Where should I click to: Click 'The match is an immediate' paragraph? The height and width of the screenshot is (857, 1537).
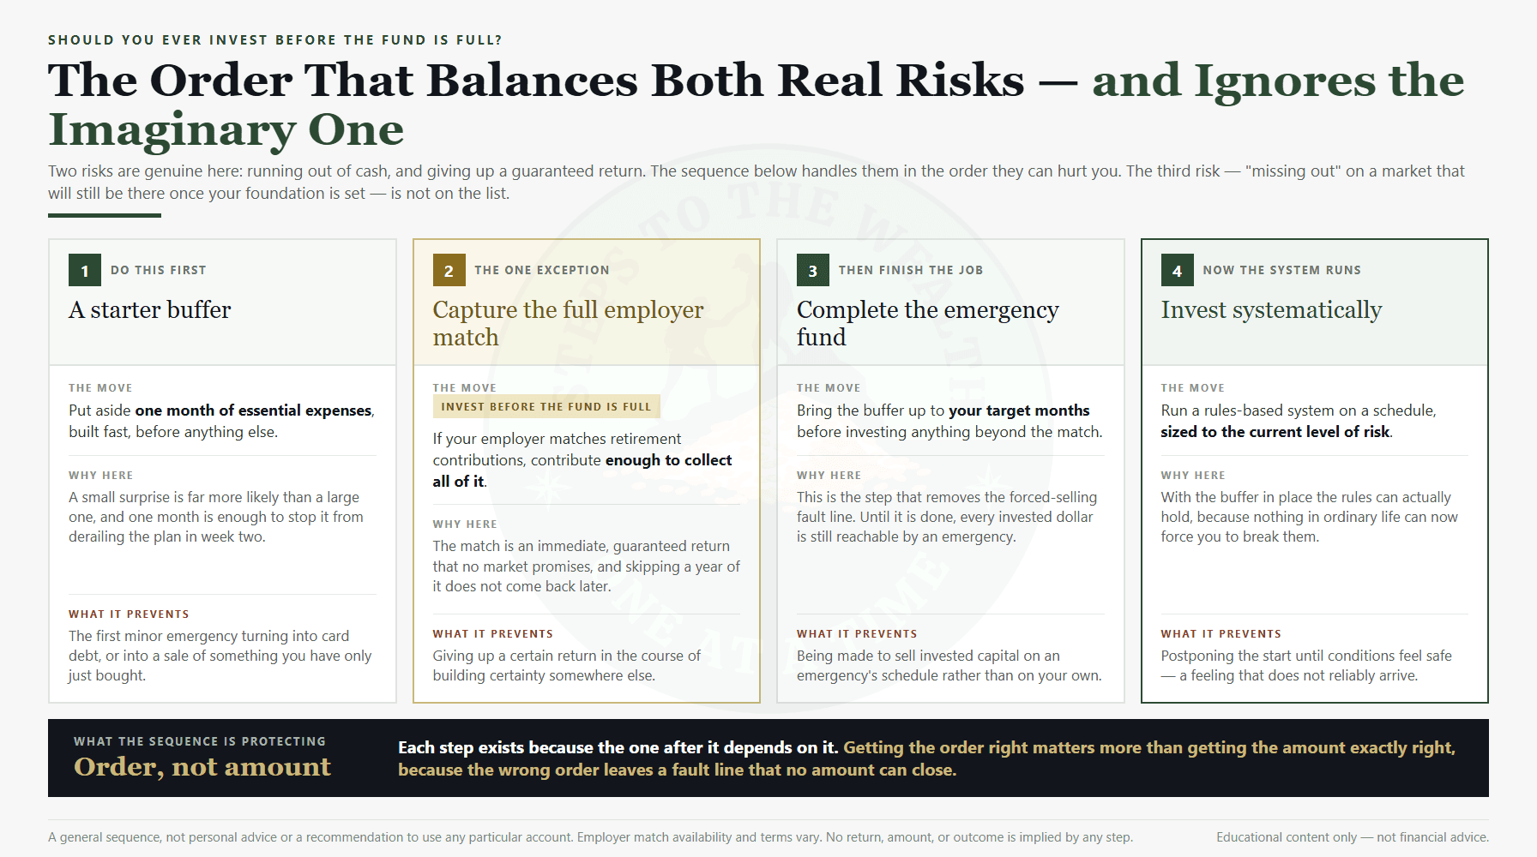(x=586, y=566)
